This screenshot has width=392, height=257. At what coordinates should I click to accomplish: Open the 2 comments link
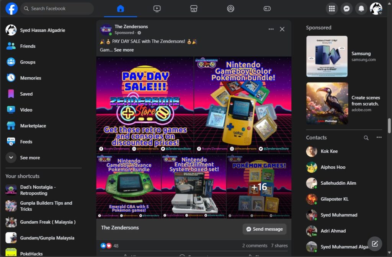pos(255,246)
